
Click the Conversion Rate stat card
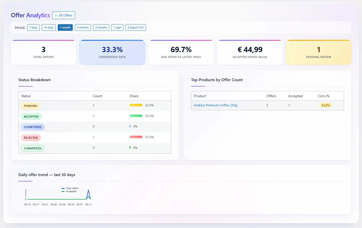(x=112, y=52)
